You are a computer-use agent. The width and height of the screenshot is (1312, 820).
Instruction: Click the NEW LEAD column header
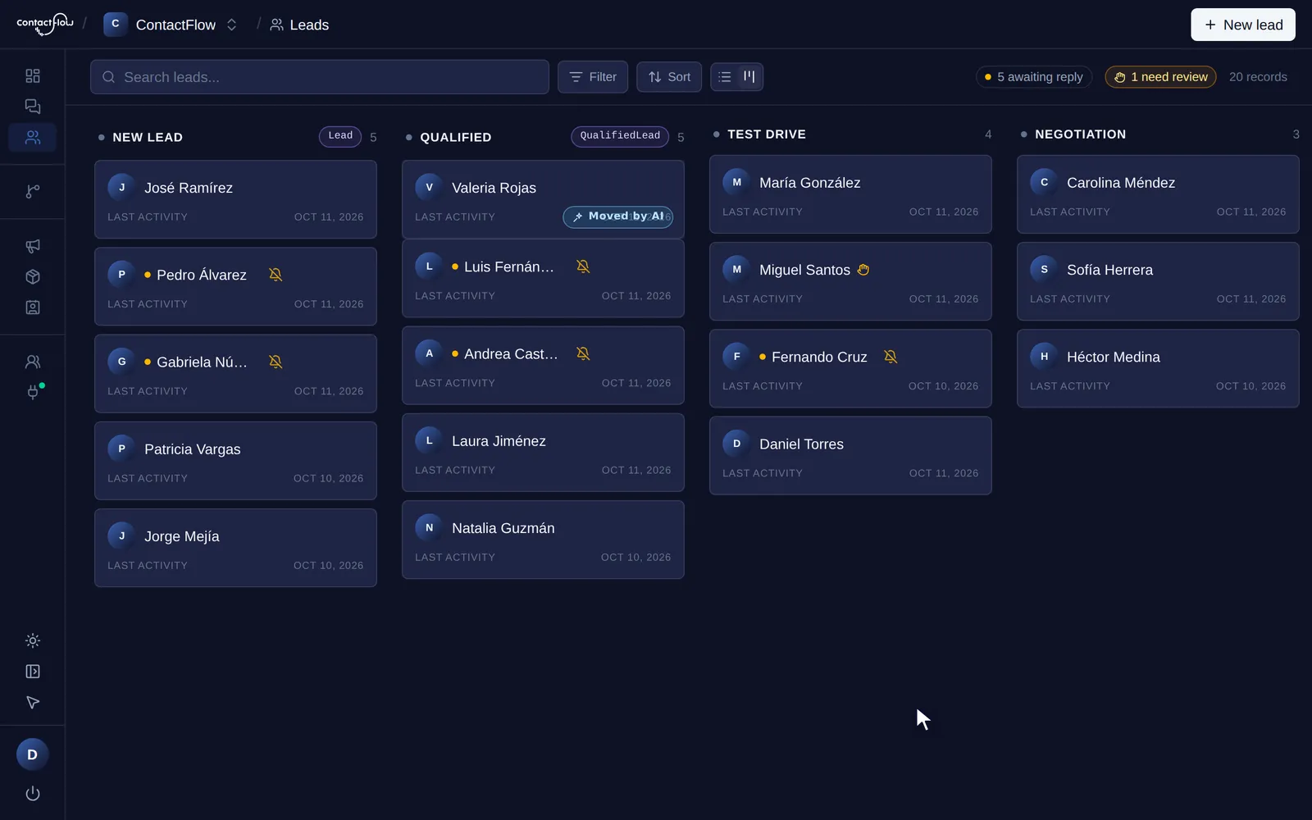[x=148, y=138]
